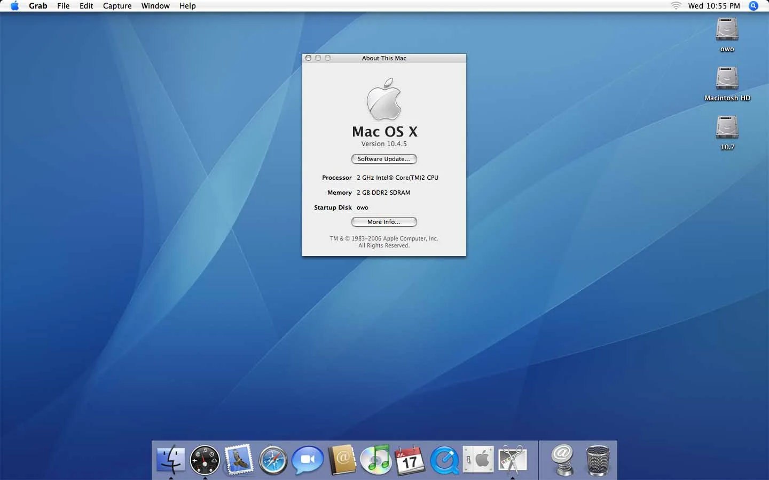Click the 2 GHz Intel Core(TM)2 CPU value

click(397, 178)
